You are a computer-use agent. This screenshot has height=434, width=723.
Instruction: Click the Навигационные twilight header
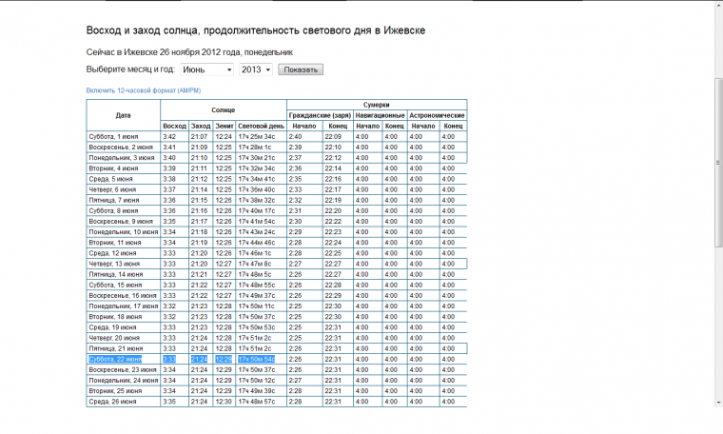coord(380,115)
